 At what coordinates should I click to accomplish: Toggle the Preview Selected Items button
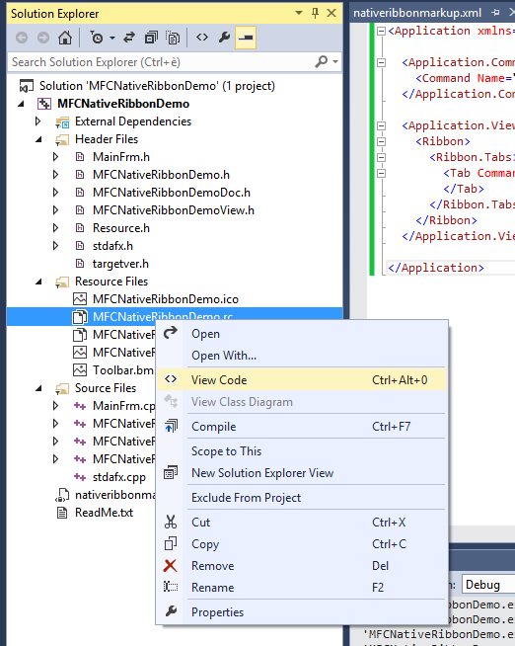coord(246,38)
